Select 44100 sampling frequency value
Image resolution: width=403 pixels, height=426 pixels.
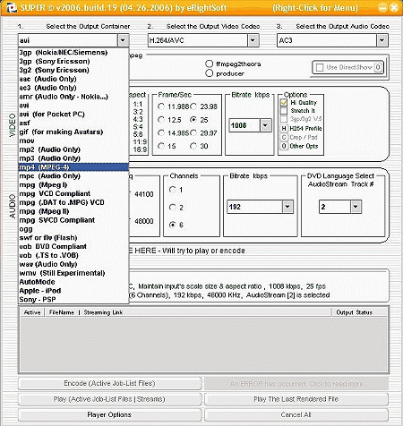144,194
